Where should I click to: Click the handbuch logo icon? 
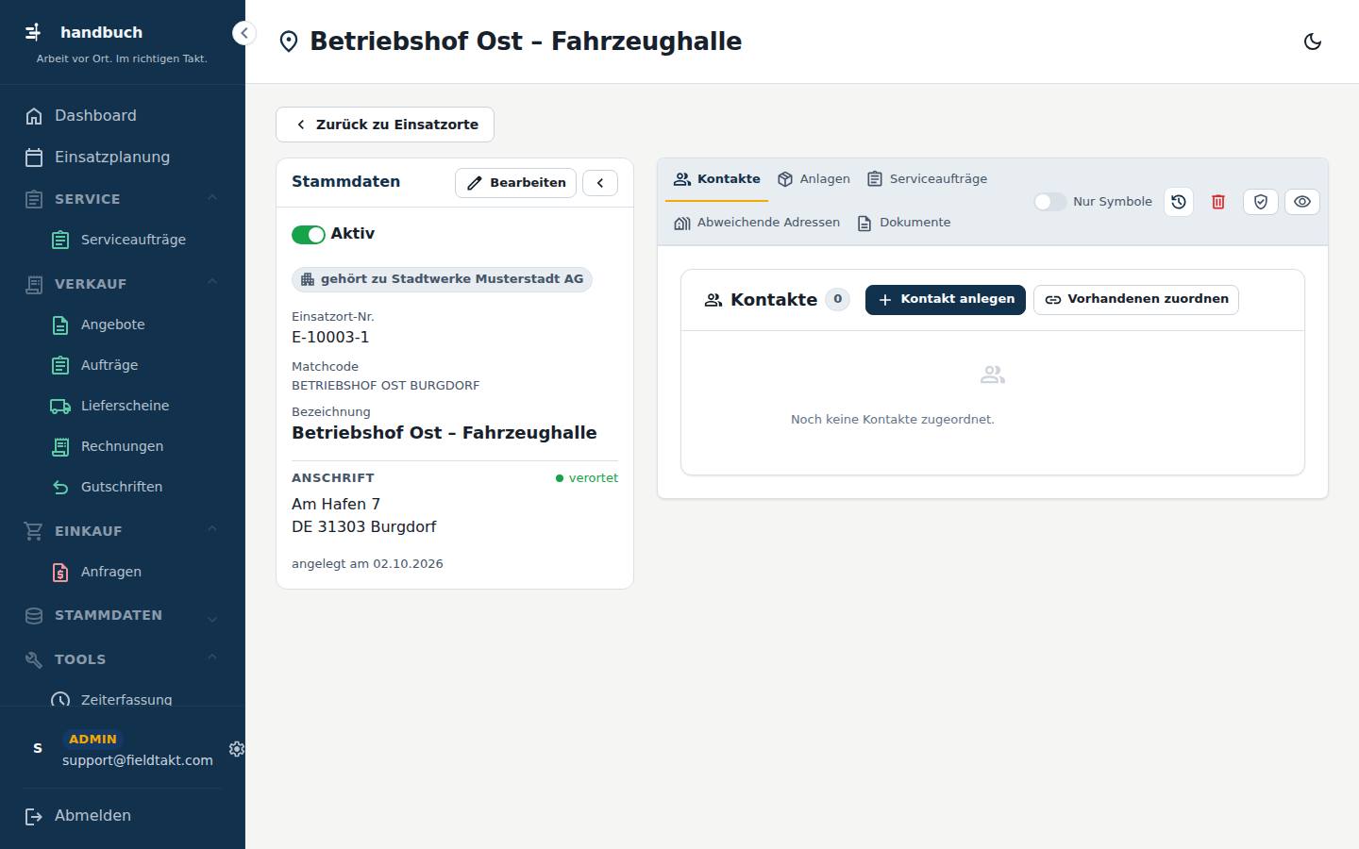coord(34,32)
